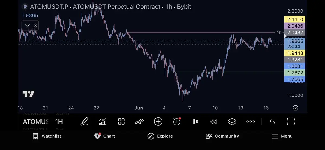Viewport: 325px width, 150px height.
Task: Click the TradingView logo on chart
Action: pyautogui.click(x=28, y=94)
